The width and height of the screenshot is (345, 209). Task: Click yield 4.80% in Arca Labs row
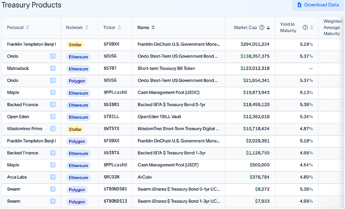[306, 177]
